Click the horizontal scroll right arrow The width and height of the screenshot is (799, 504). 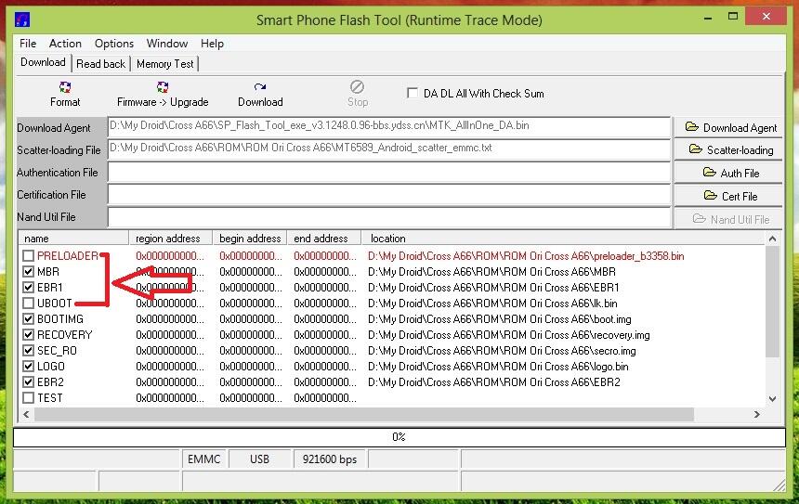coord(757,414)
